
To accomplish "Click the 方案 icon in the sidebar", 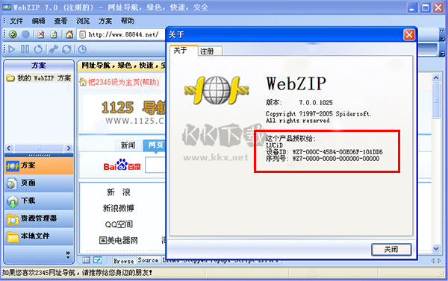I will tap(12, 166).
